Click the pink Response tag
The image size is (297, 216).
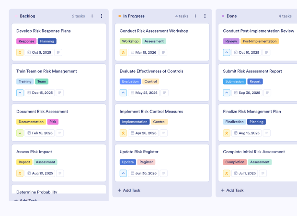(26, 41)
